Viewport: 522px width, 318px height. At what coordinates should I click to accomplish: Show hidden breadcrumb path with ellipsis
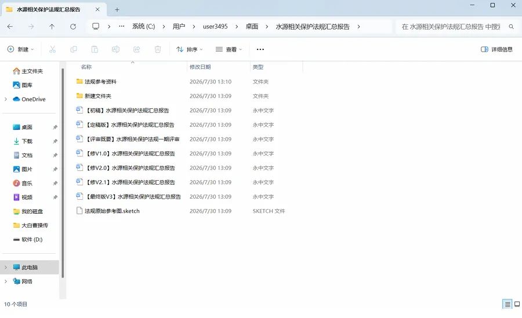click(x=122, y=26)
